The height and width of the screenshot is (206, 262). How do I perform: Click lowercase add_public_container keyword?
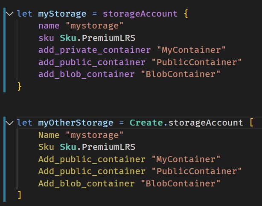[92, 62]
